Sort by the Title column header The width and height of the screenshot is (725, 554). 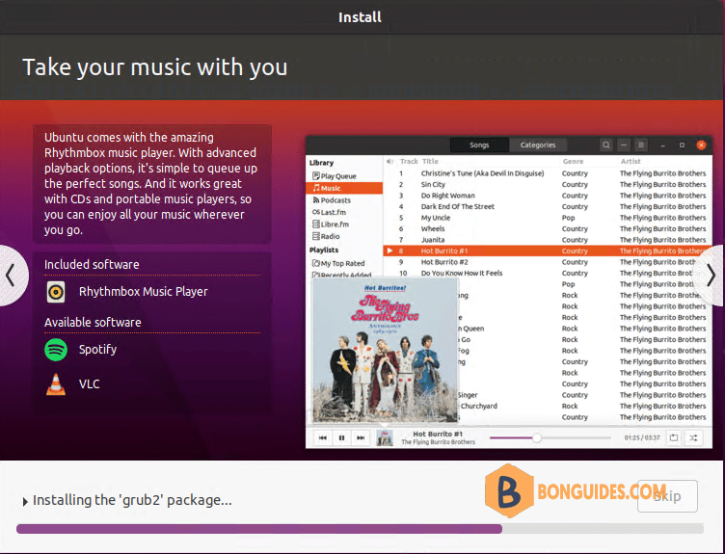tap(430, 161)
